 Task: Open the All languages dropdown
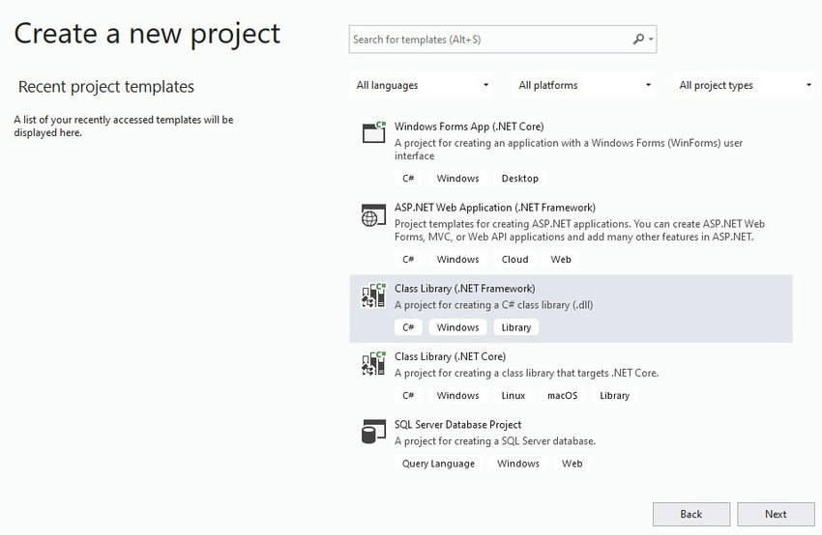tap(424, 85)
